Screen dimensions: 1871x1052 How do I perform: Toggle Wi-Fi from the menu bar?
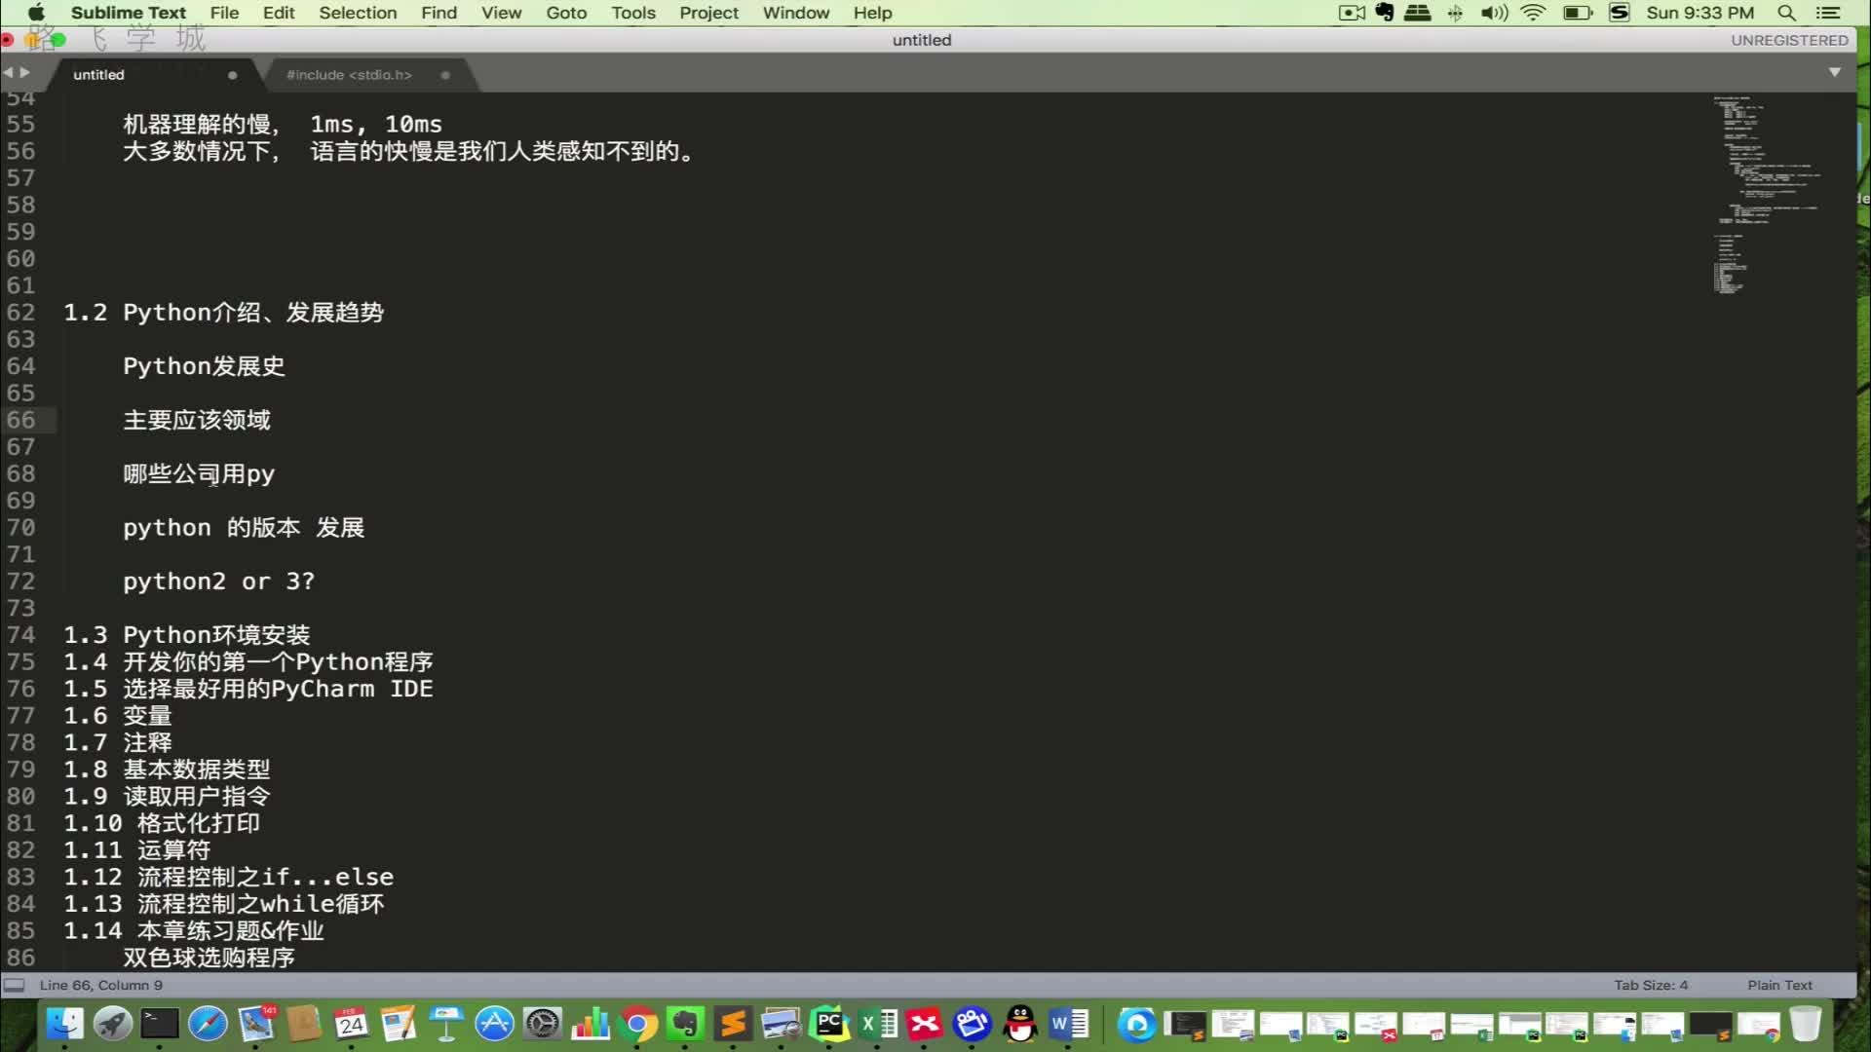[1532, 13]
